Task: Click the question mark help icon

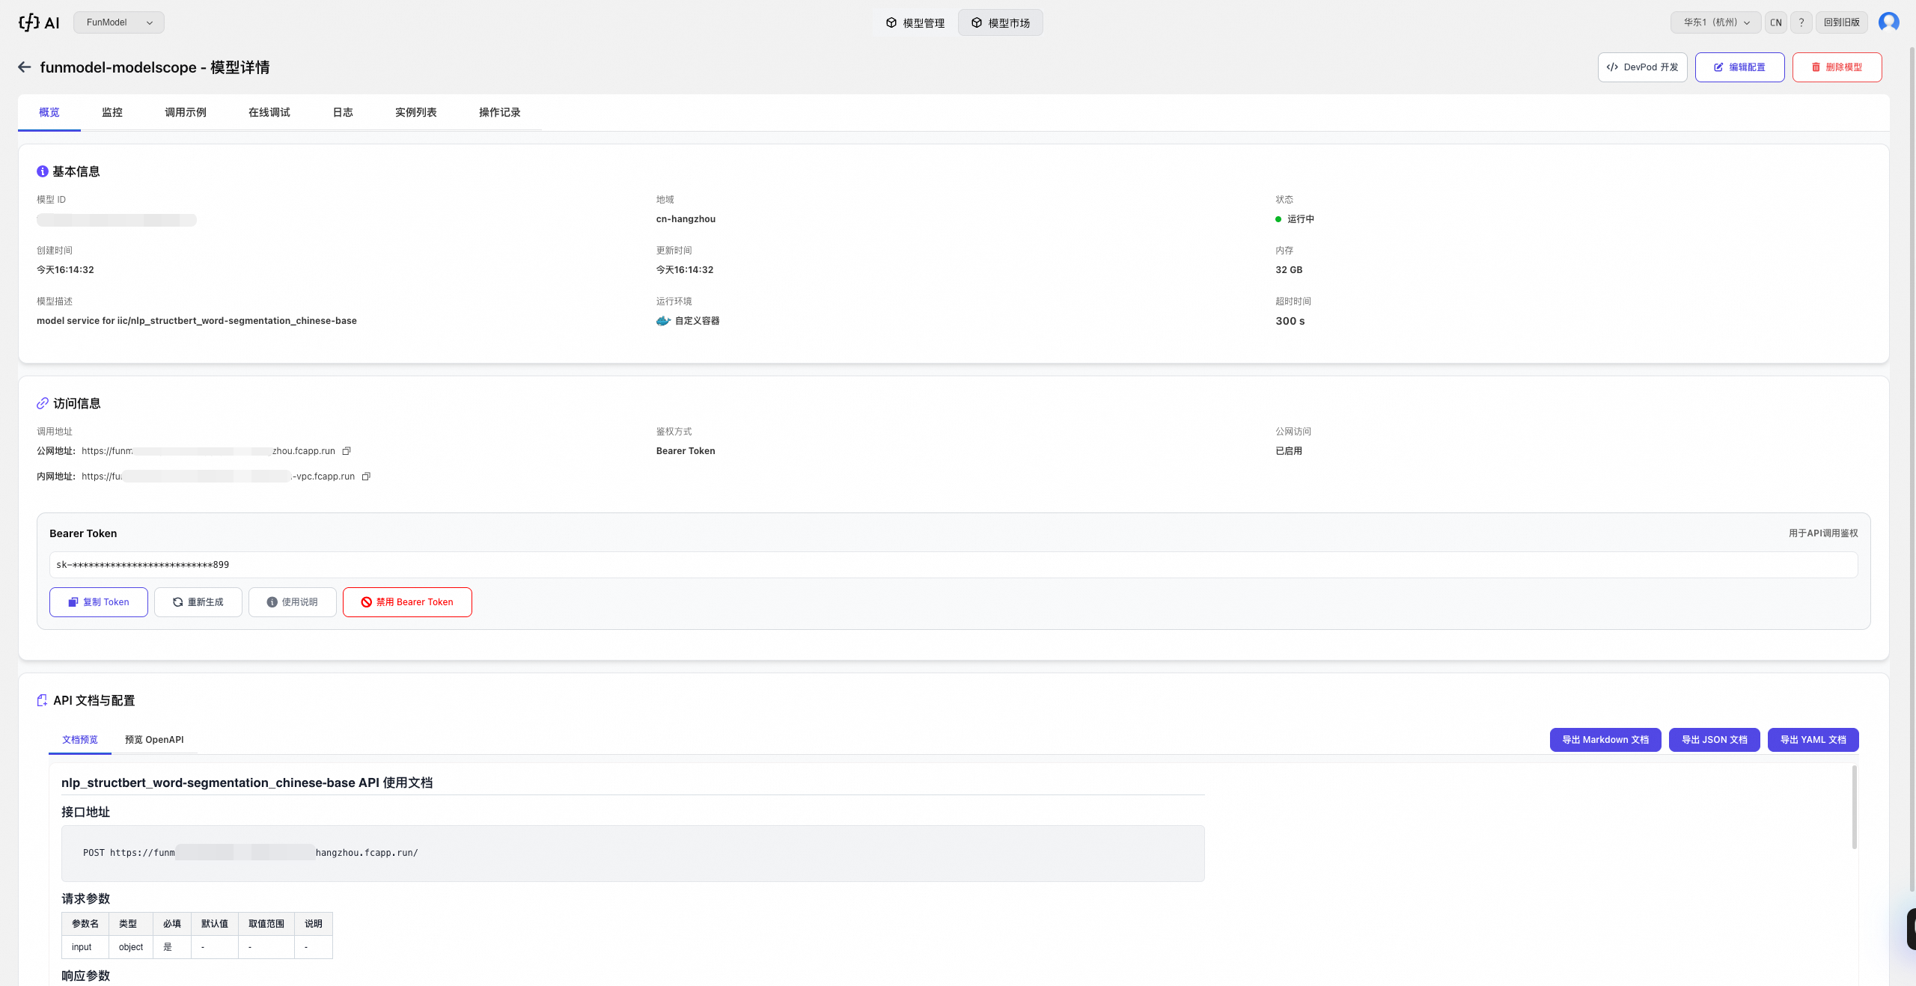Action: pyautogui.click(x=1801, y=22)
